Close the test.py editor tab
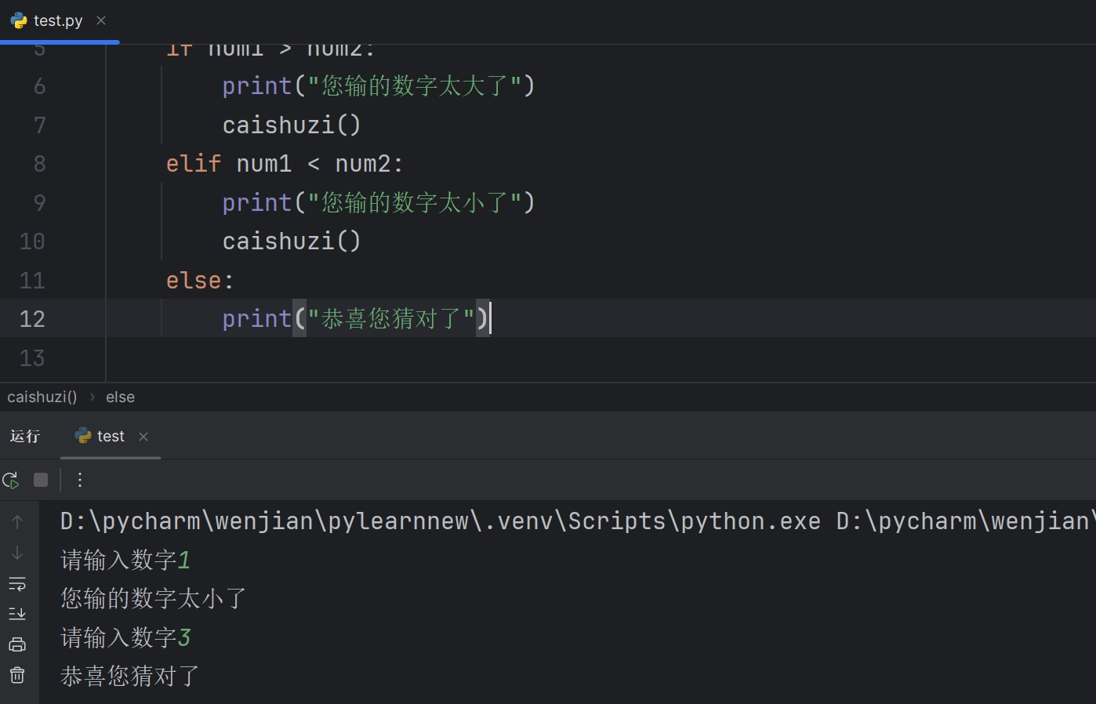The height and width of the screenshot is (704, 1096). click(101, 20)
